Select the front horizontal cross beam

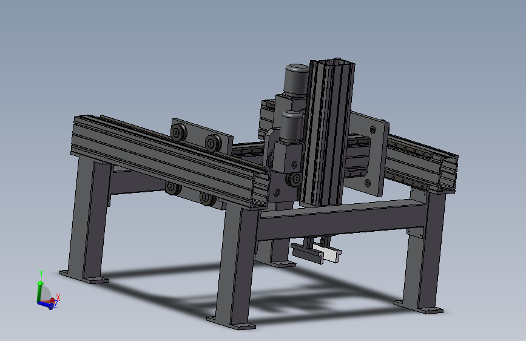pyautogui.click(x=342, y=220)
